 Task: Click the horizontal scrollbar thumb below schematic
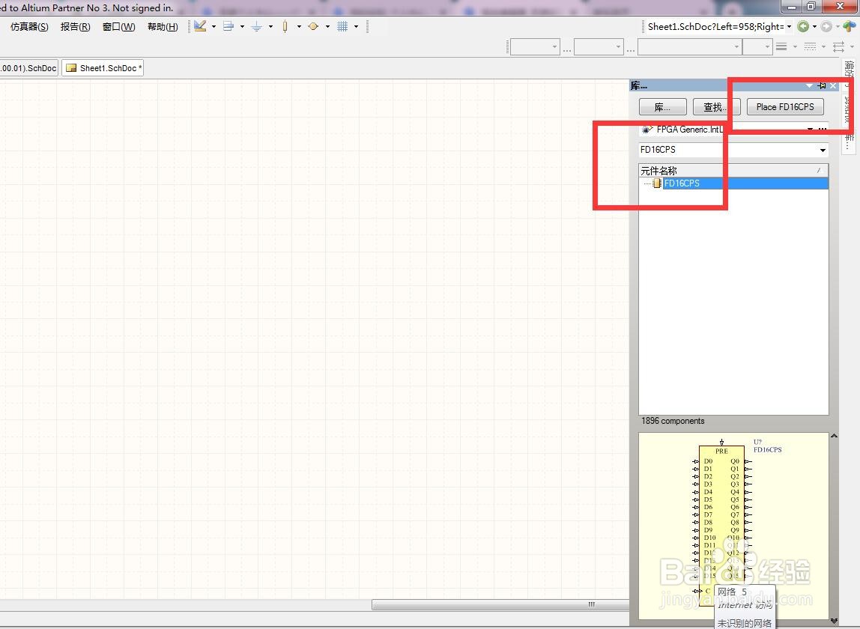click(500, 604)
